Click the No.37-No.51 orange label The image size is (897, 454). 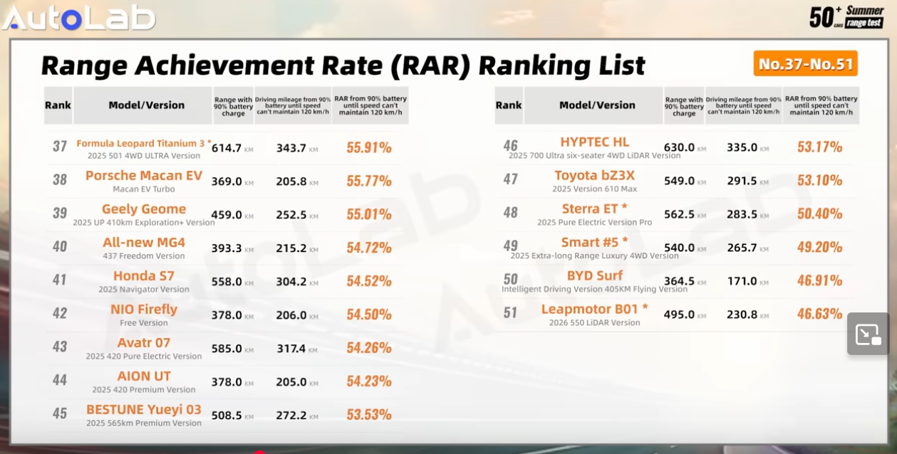806,64
